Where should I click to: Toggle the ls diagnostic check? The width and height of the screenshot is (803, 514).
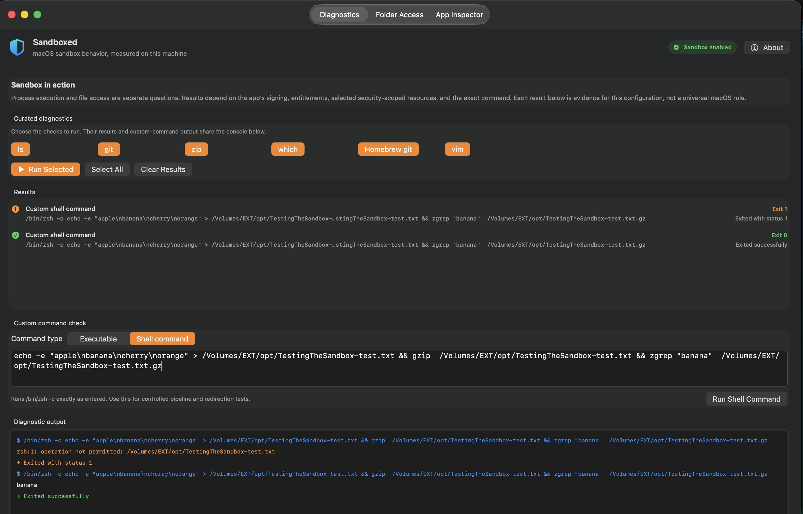pyautogui.click(x=20, y=149)
